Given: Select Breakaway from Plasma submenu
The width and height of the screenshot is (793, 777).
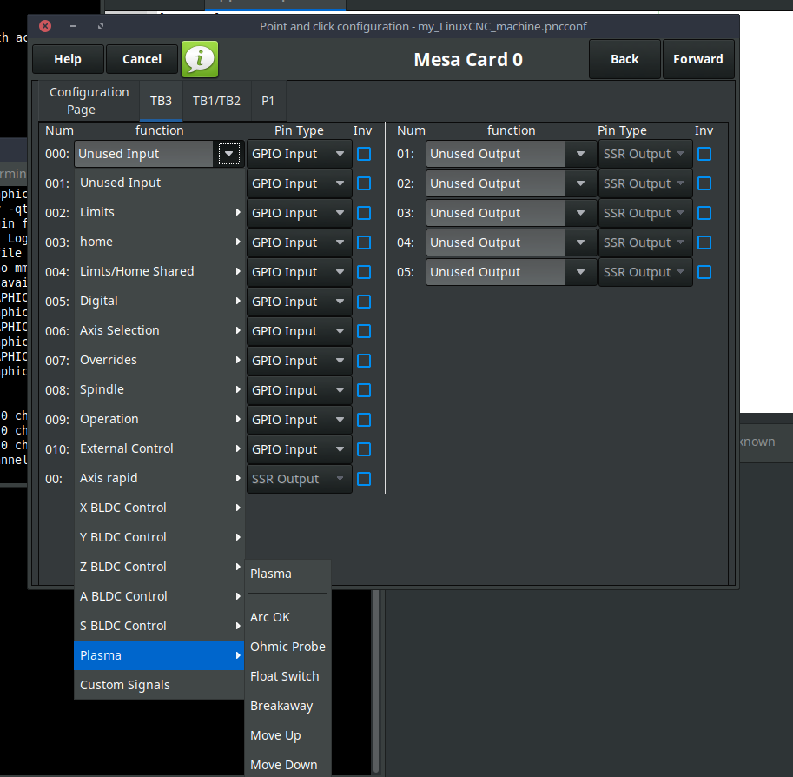Looking at the screenshot, I should point(287,706).
